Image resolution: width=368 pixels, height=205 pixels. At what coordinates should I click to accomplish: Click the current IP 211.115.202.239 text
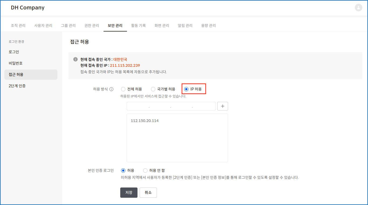point(125,65)
